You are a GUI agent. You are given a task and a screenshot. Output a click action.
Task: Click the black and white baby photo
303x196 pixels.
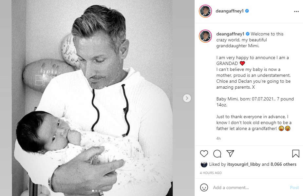pos(92,98)
